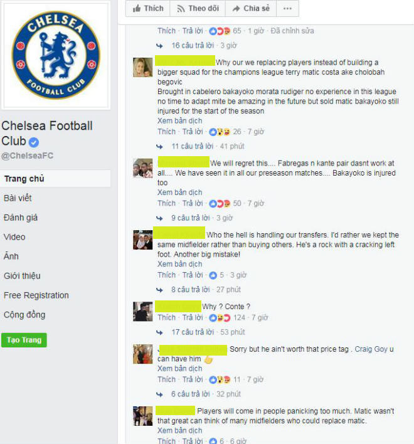Open Free Registration in the sidebar
The height and width of the screenshot is (444, 414).
tap(36, 295)
